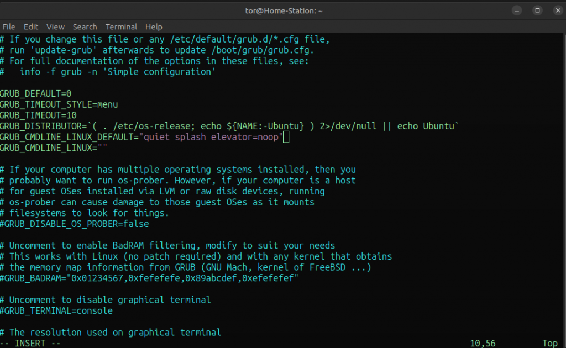Click the empty GRUB_CMDLINE_LINUX="" line
Screen dimensions: 566x348
pos(53,148)
